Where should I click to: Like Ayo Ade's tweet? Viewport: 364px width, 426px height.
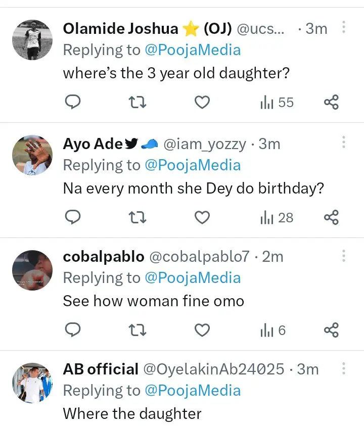pyautogui.click(x=202, y=218)
